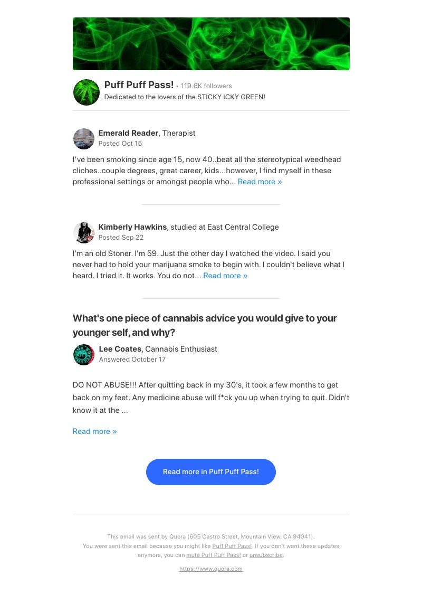Read more of Kimberly Hawkins' post
This screenshot has height=595, width=422.
(225, 275)
